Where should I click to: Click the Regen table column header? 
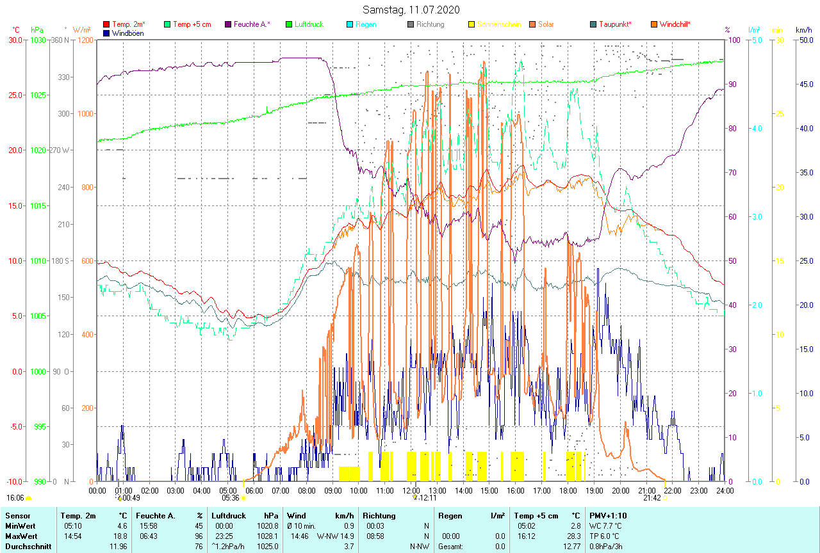[450, 515]
